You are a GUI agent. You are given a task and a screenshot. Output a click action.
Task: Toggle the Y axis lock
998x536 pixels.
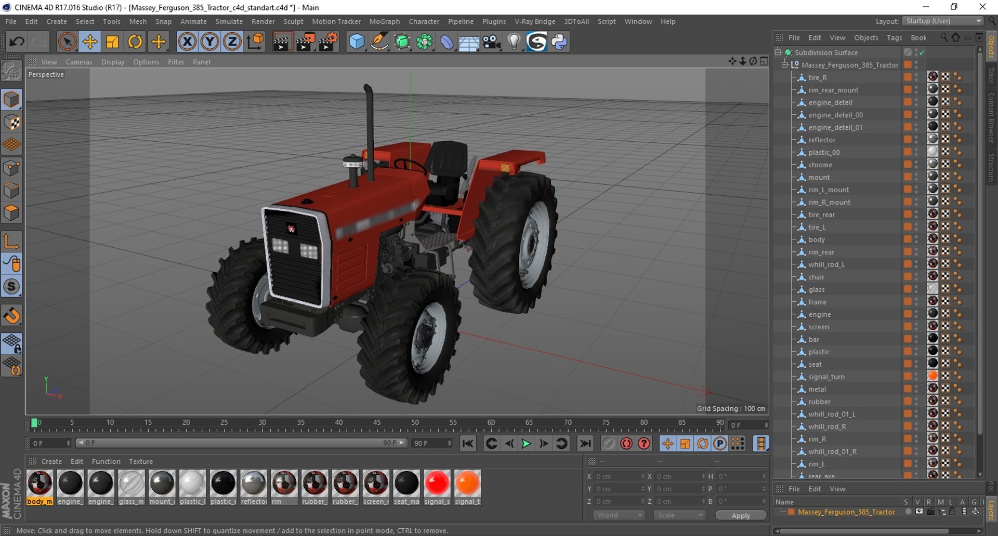[210, 42]
